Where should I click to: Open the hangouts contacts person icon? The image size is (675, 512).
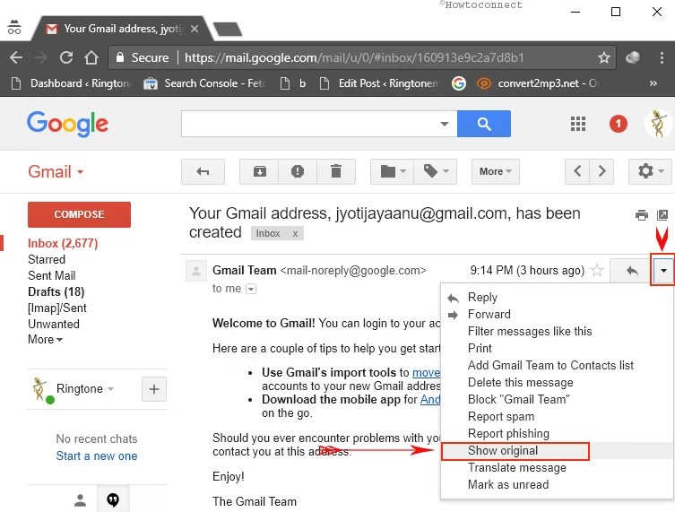tap(80, 500)
